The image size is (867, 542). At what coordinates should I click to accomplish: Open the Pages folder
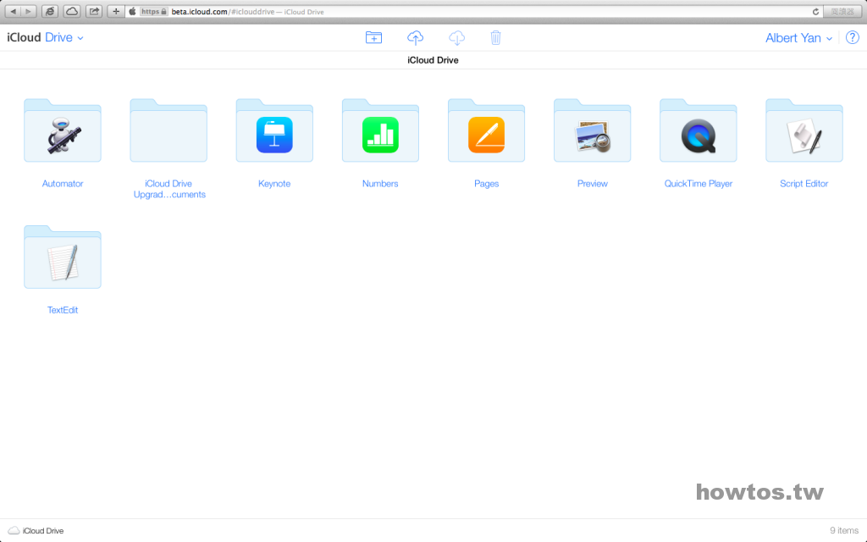487,130
